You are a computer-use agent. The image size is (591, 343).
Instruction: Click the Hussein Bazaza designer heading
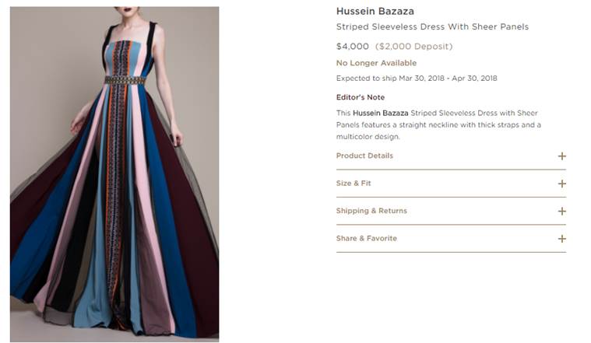375,12
